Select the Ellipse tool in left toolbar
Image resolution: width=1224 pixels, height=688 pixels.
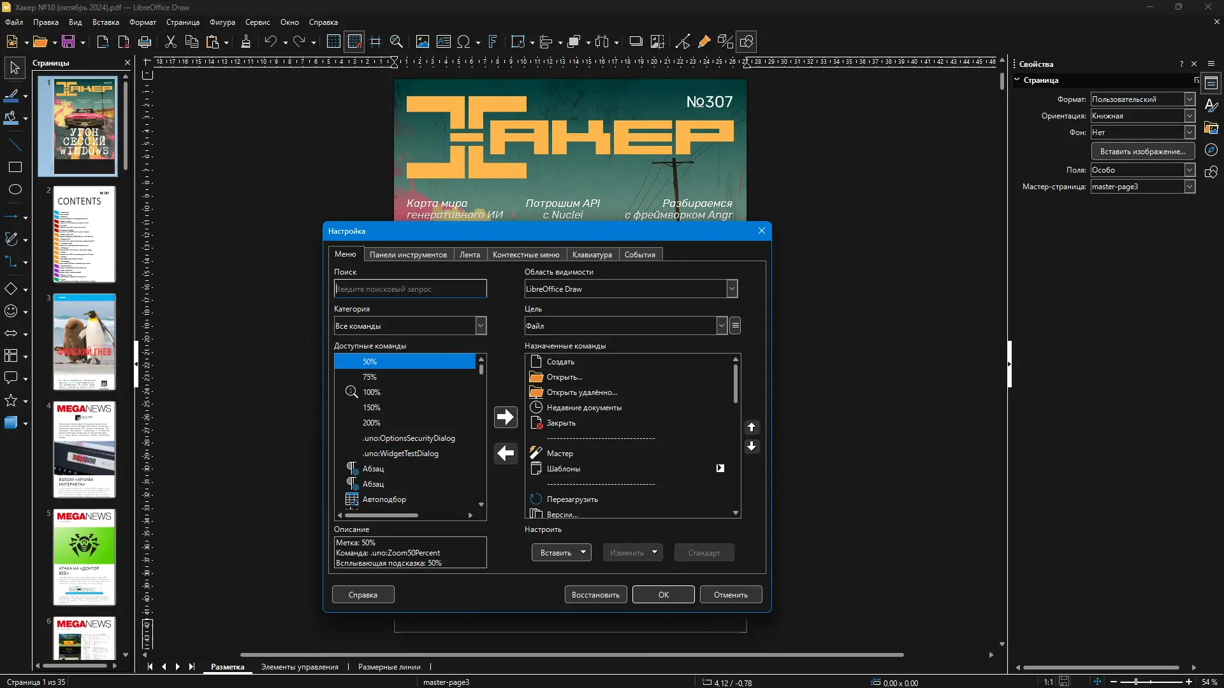coord(15,189)
